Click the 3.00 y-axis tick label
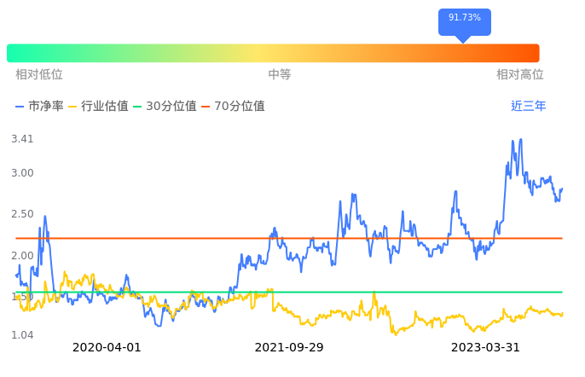This screenshot has height=377, width=585. 22,173
